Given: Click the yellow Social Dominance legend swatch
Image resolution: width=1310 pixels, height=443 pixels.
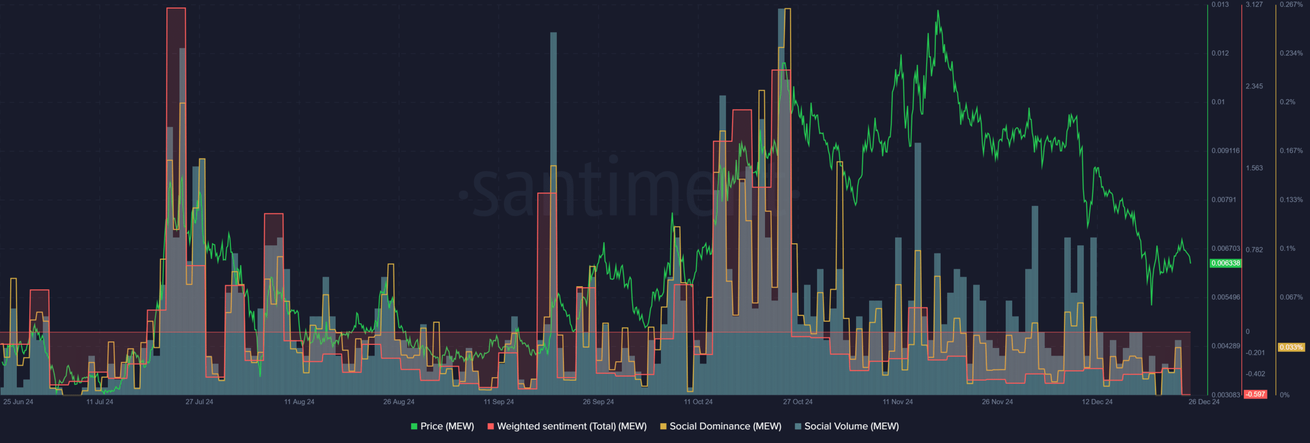Looking at the screenshot, I should point(663,426).
